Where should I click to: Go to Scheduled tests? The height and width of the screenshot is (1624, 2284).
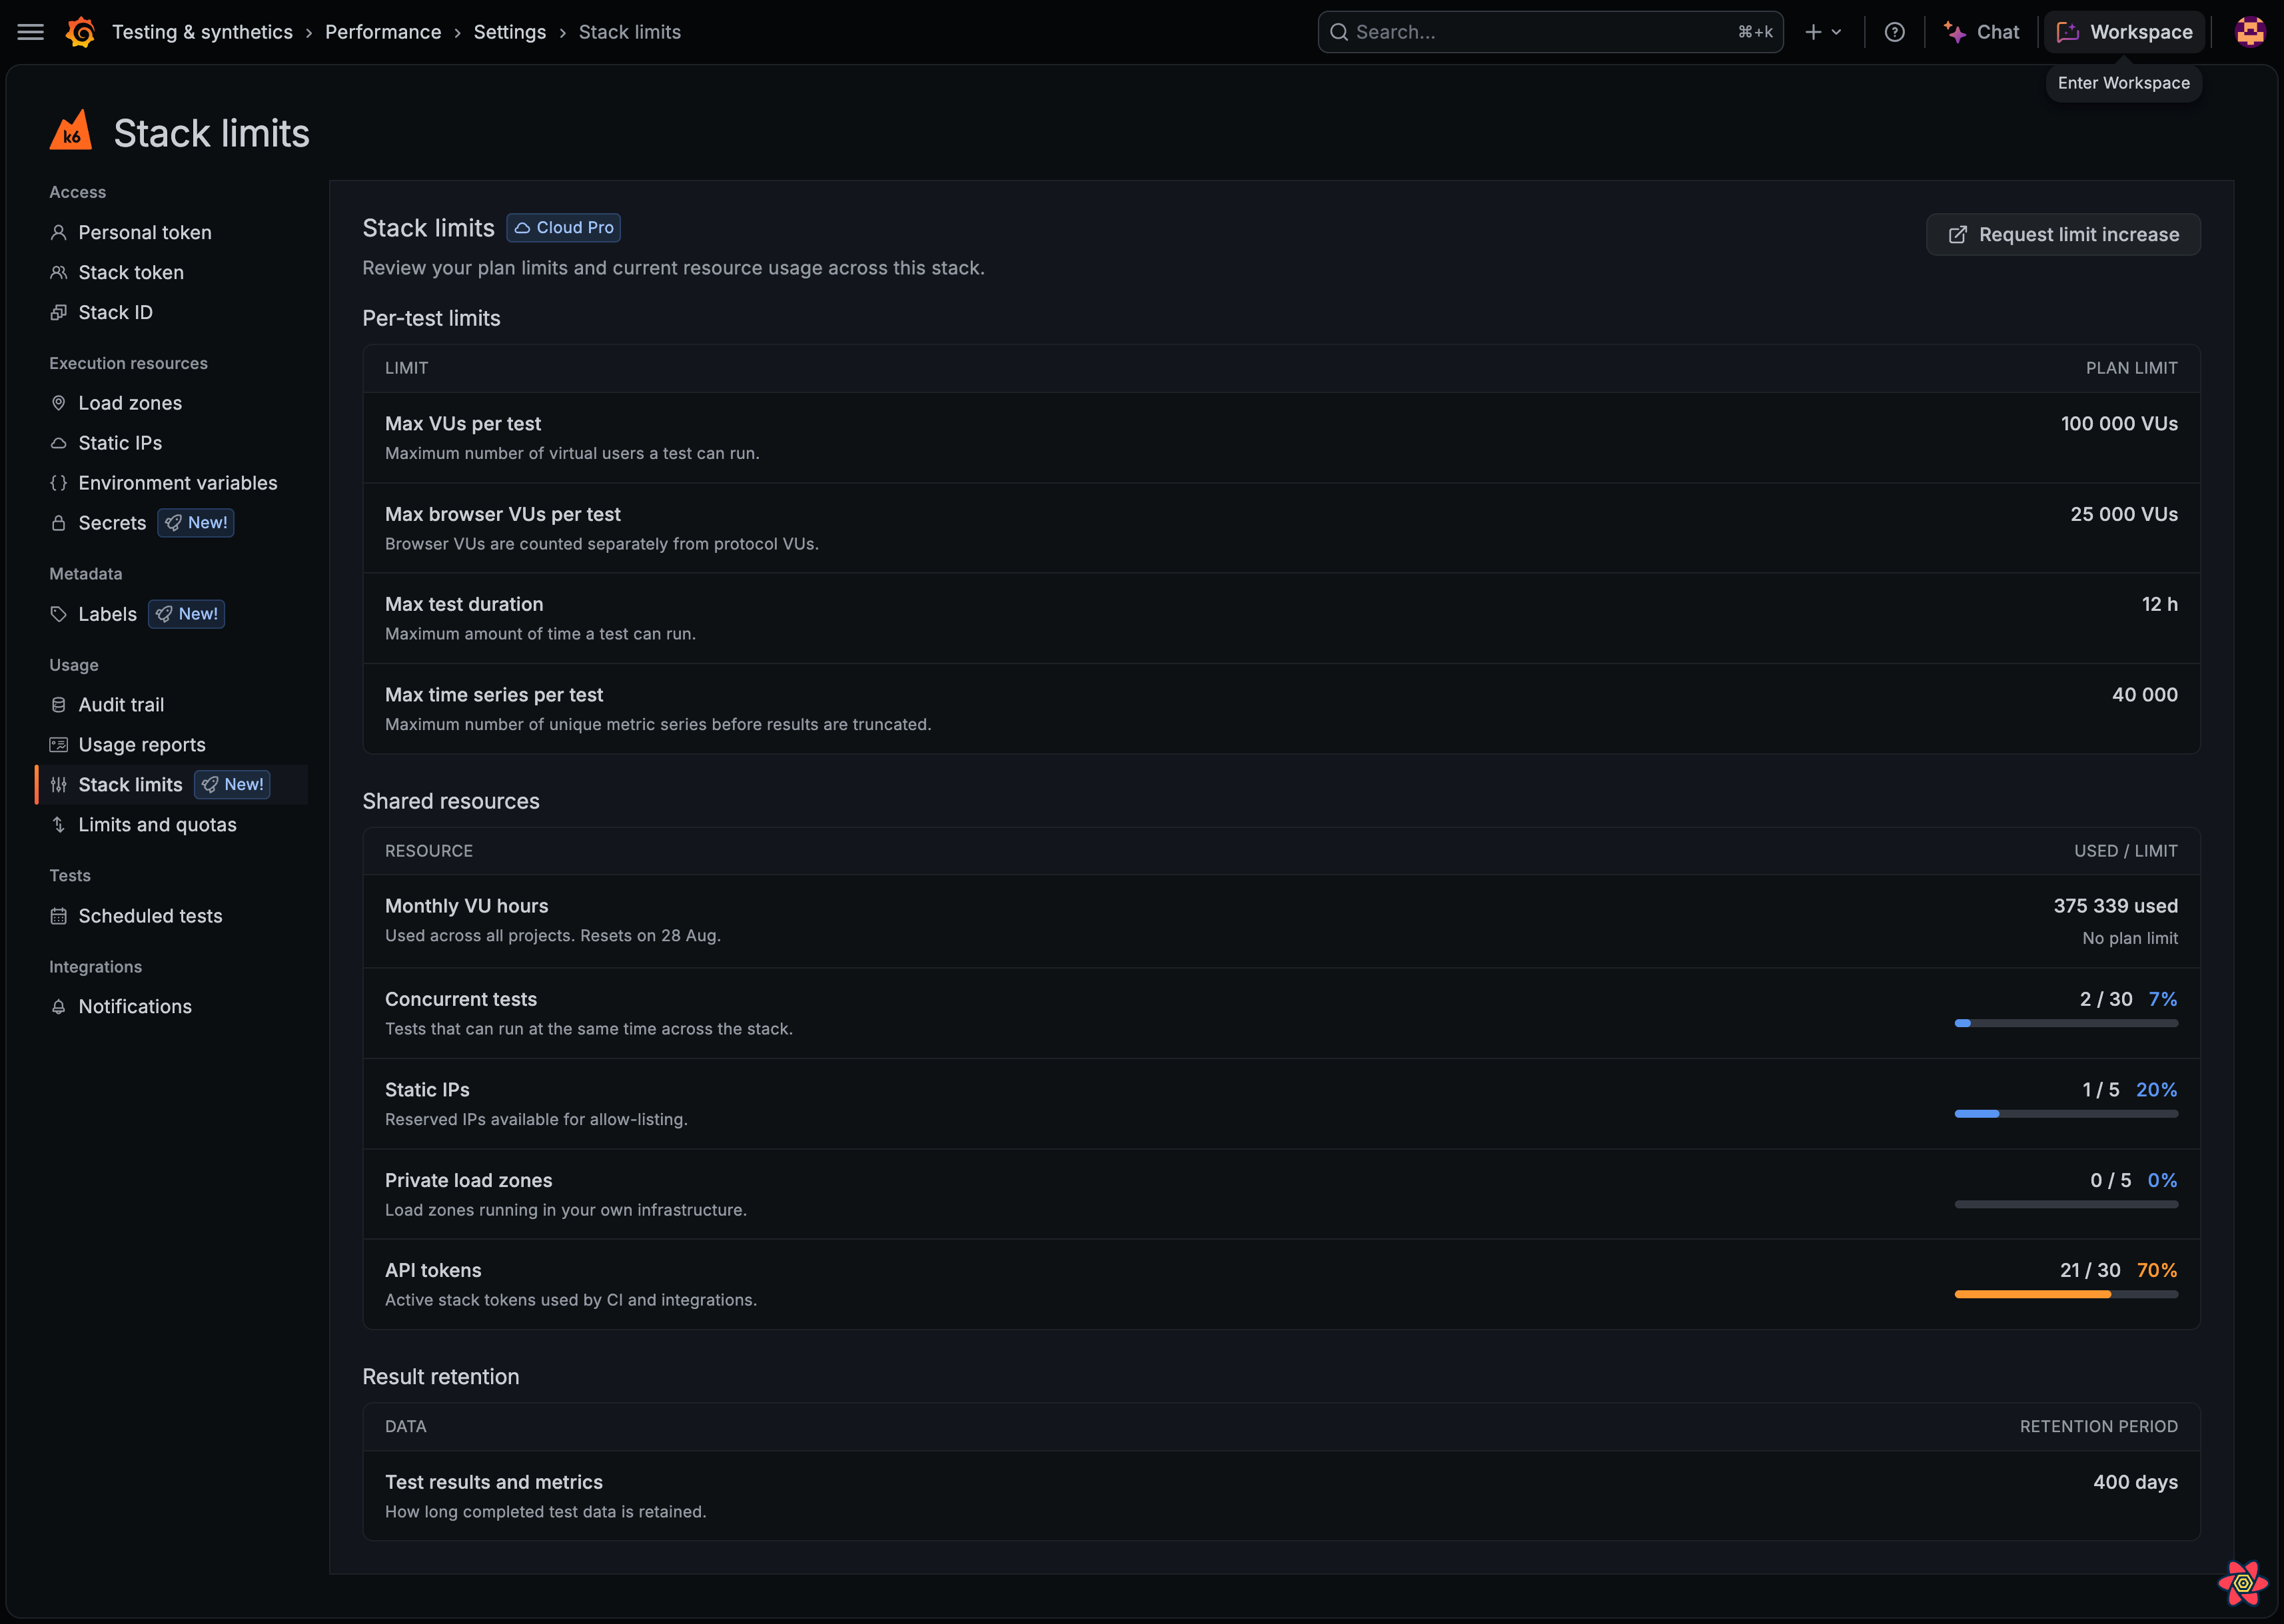pyautogui.click(x=151, y=916)
